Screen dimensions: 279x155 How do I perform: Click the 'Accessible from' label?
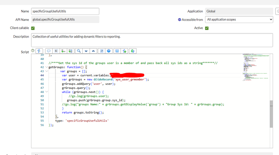coord(192,20)
